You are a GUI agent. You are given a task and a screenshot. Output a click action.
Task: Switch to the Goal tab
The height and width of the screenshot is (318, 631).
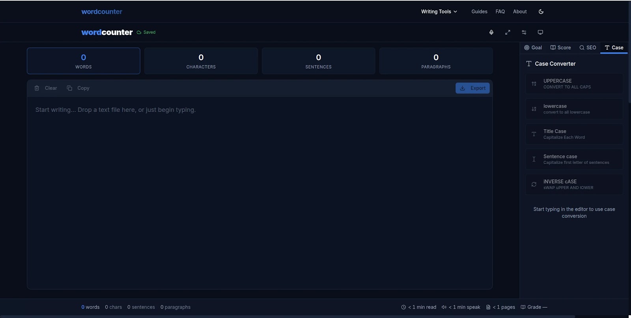[x=533, y=48]
